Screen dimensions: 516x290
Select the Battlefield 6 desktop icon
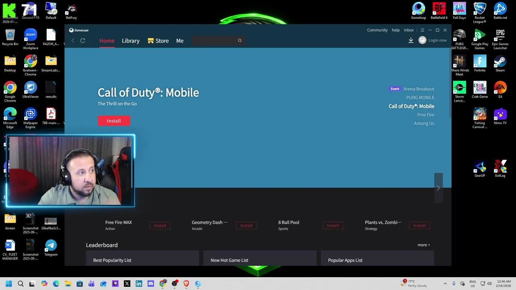[439, 11]
